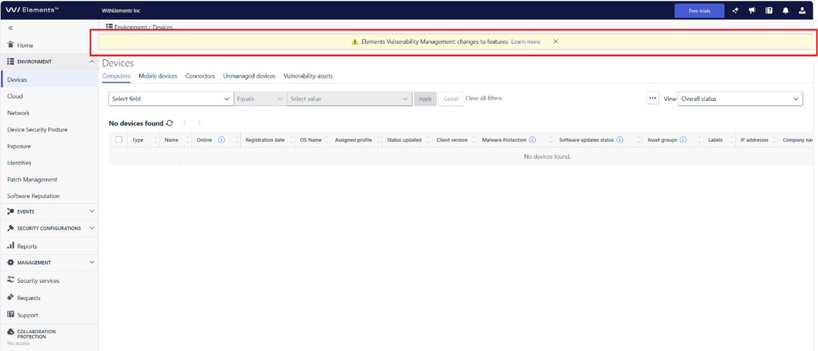818x351 pixels.
Task: Open the notifications bell
Action: (x=785, y=11)
